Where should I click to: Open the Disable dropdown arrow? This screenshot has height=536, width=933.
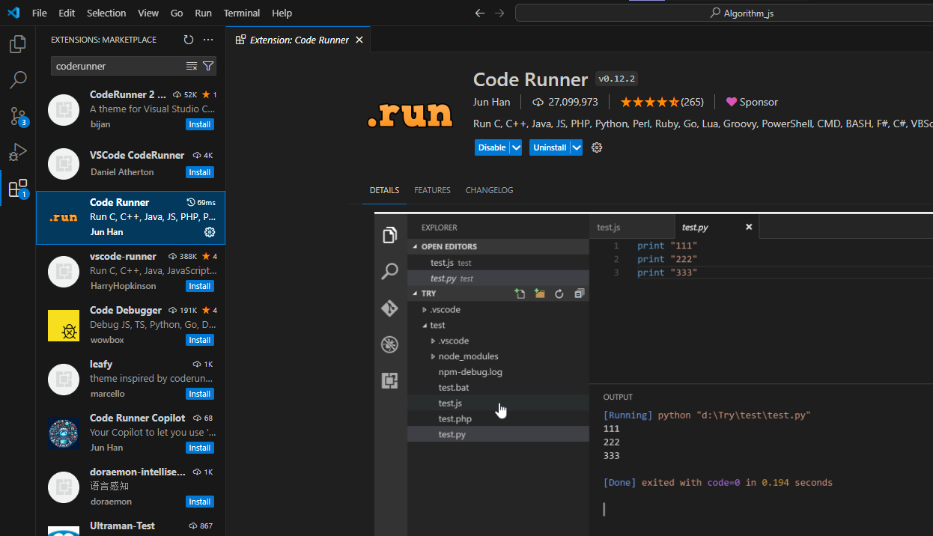tap(516, 147)
